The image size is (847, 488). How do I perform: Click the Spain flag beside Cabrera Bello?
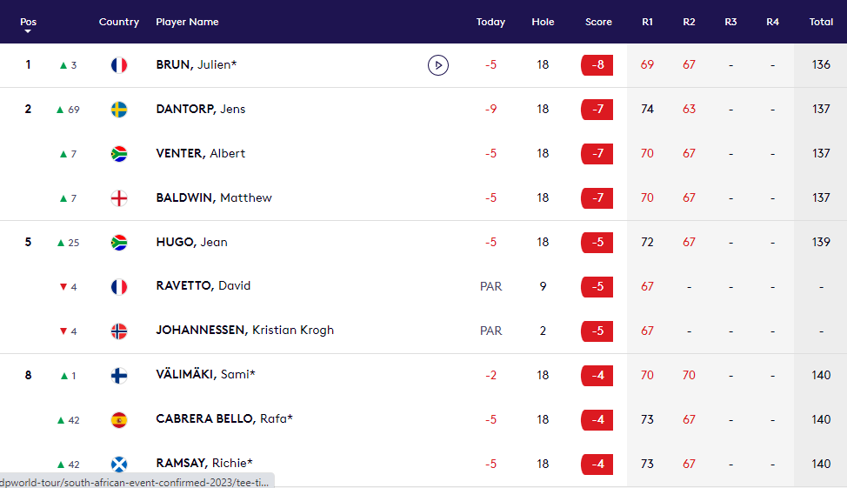[x=119, y=420]
